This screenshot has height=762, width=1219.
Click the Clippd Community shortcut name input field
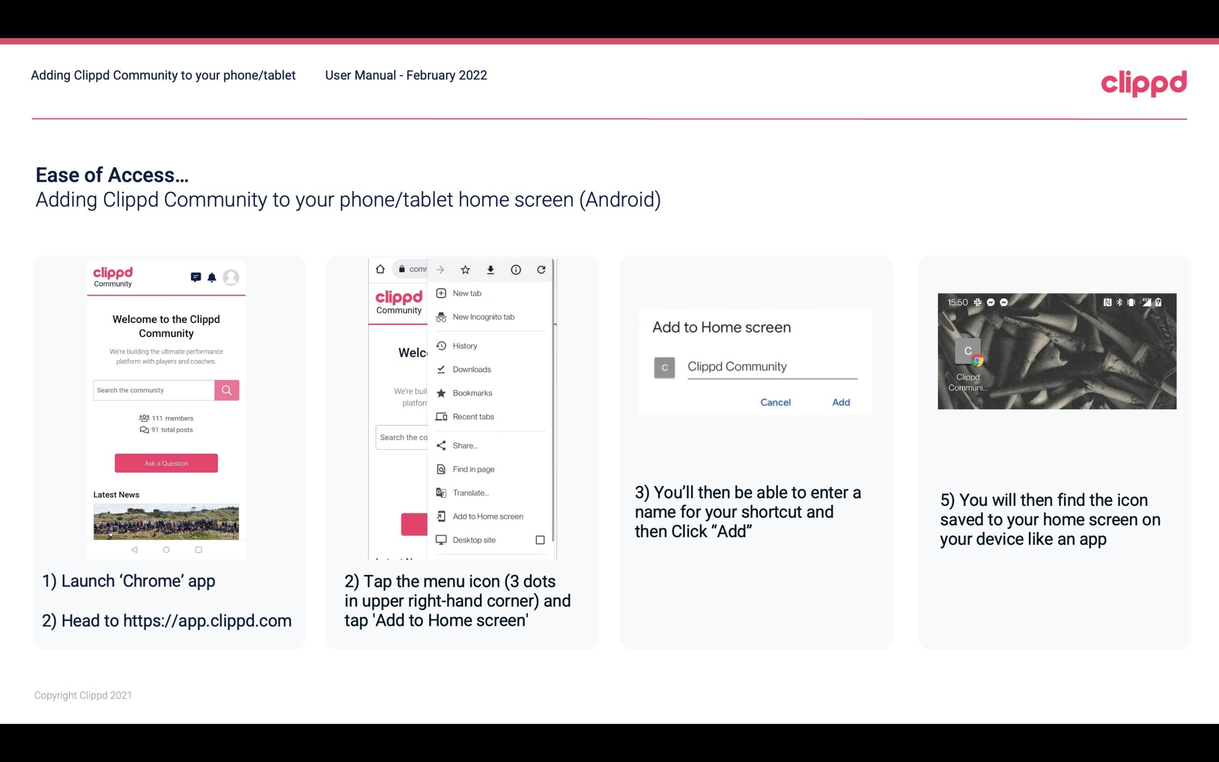coord(771,366)
